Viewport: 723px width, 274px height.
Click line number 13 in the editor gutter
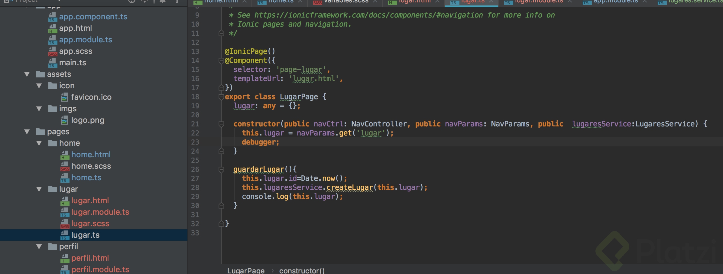(195, 51)
